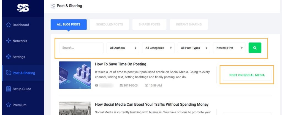Viewport: 282px width, 115px height.
Task: Open the All Post Types dropdown
Action: pyautogui.click(x=194, y=48)
